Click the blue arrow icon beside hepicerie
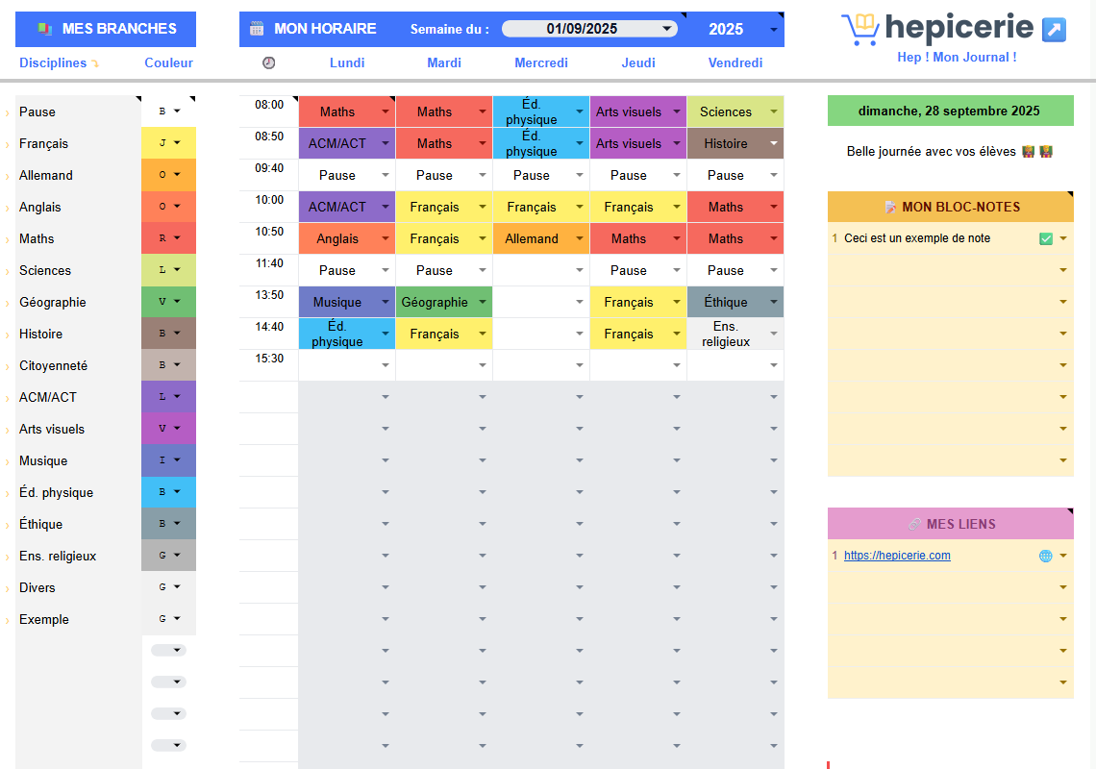1096x769 pixels. pos(1054,30)
